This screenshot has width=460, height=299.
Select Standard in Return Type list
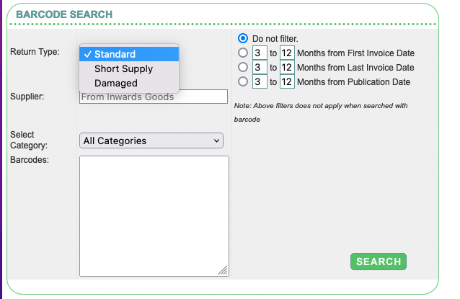pyautogui.click(x=129, y=54)
